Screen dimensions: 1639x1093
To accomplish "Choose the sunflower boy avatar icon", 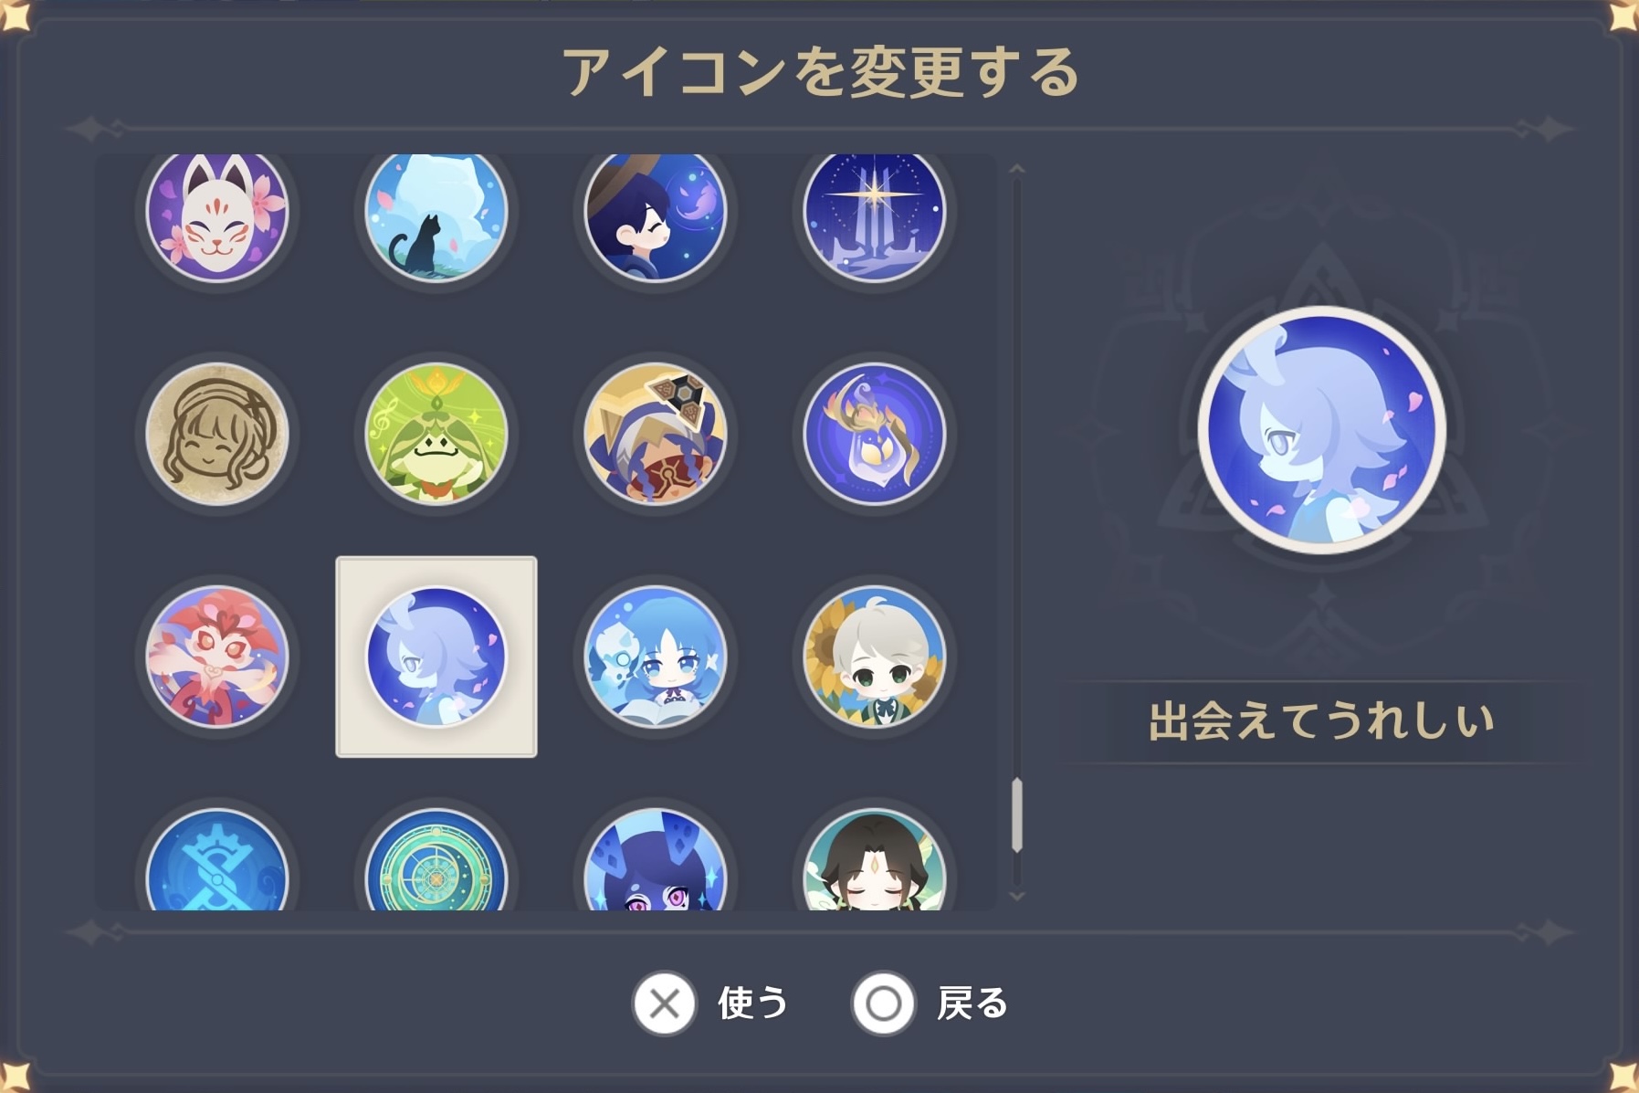I will 875,657.
